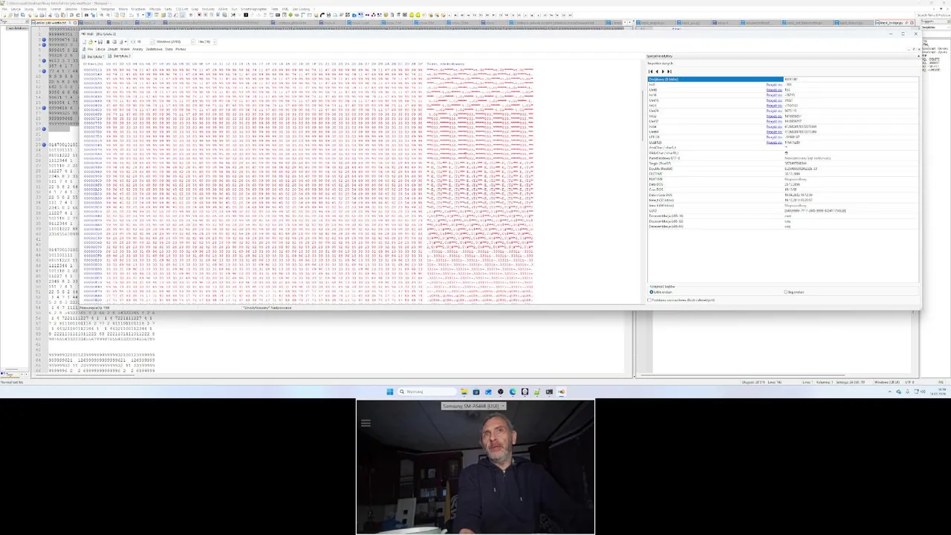Viewport: 951px width, 535px height.
Task: Open the Makra menu in Notepad++
Action: tap(123, 9)
